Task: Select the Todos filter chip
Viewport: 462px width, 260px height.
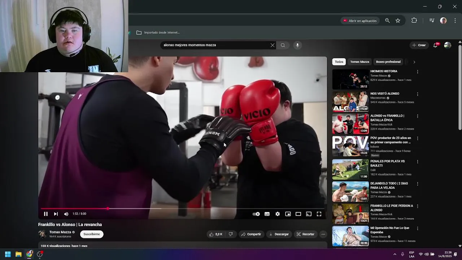Action: (339, 62)
